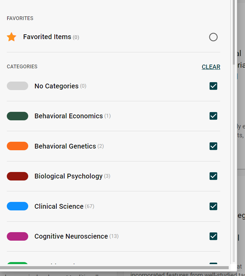This screenshot has height=276, width=245.
Task: Click the dark red Biological Psychology swatch
Action: (17, 176)
